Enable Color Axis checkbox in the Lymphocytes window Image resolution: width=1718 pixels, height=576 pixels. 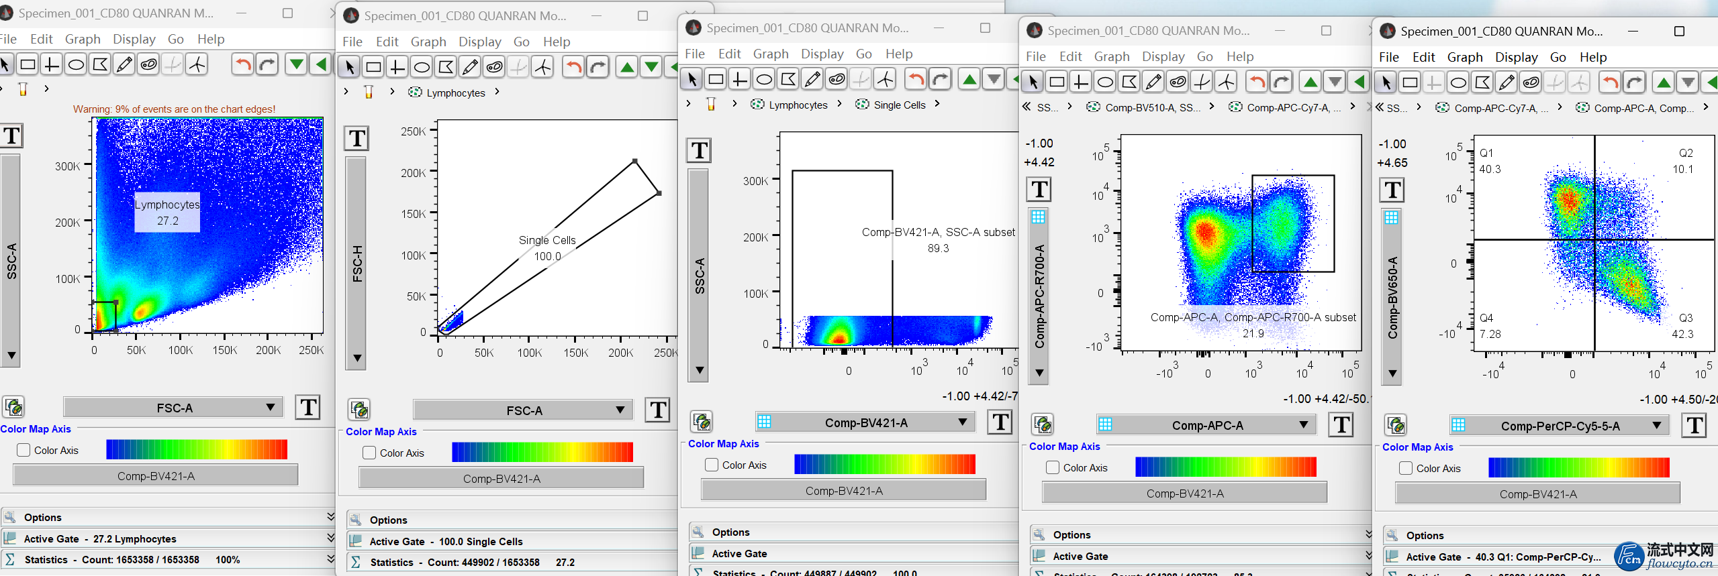pyautogui.click(x=369, y=453)
